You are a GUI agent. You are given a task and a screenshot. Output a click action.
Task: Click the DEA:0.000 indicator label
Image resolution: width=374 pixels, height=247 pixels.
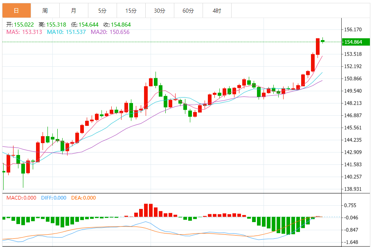pyautogui.click(x=83, y=198)
